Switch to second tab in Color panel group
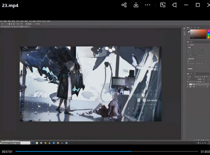210x155 pixels. coord(191,28)
